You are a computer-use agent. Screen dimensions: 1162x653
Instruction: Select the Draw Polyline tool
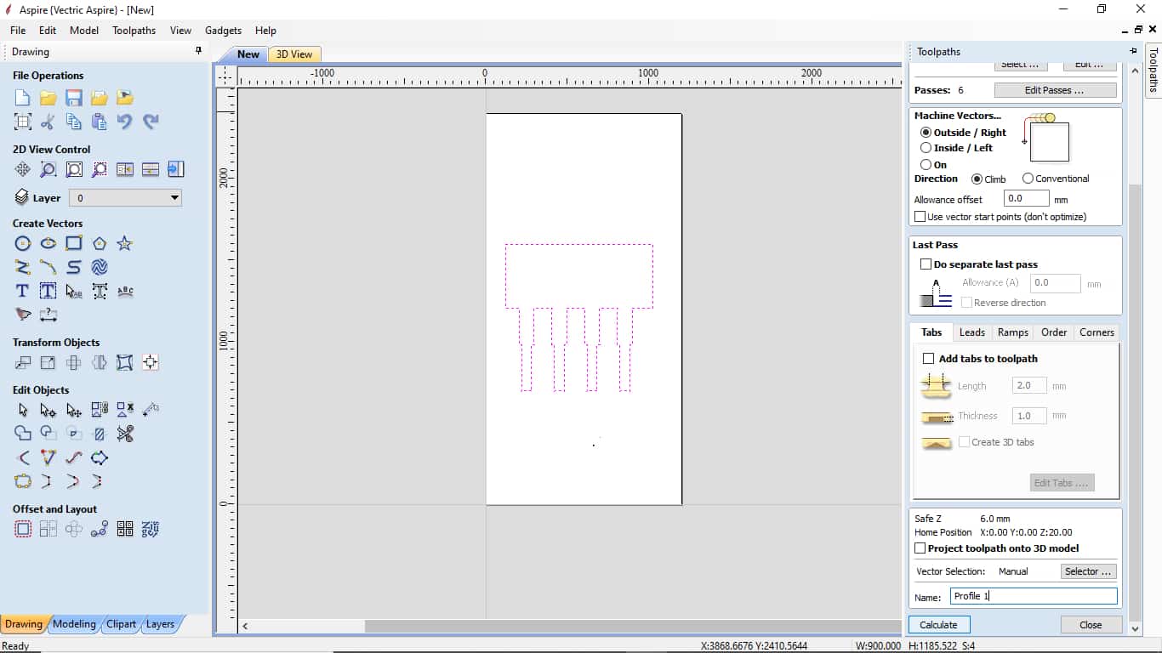click(x=23, y=268)
